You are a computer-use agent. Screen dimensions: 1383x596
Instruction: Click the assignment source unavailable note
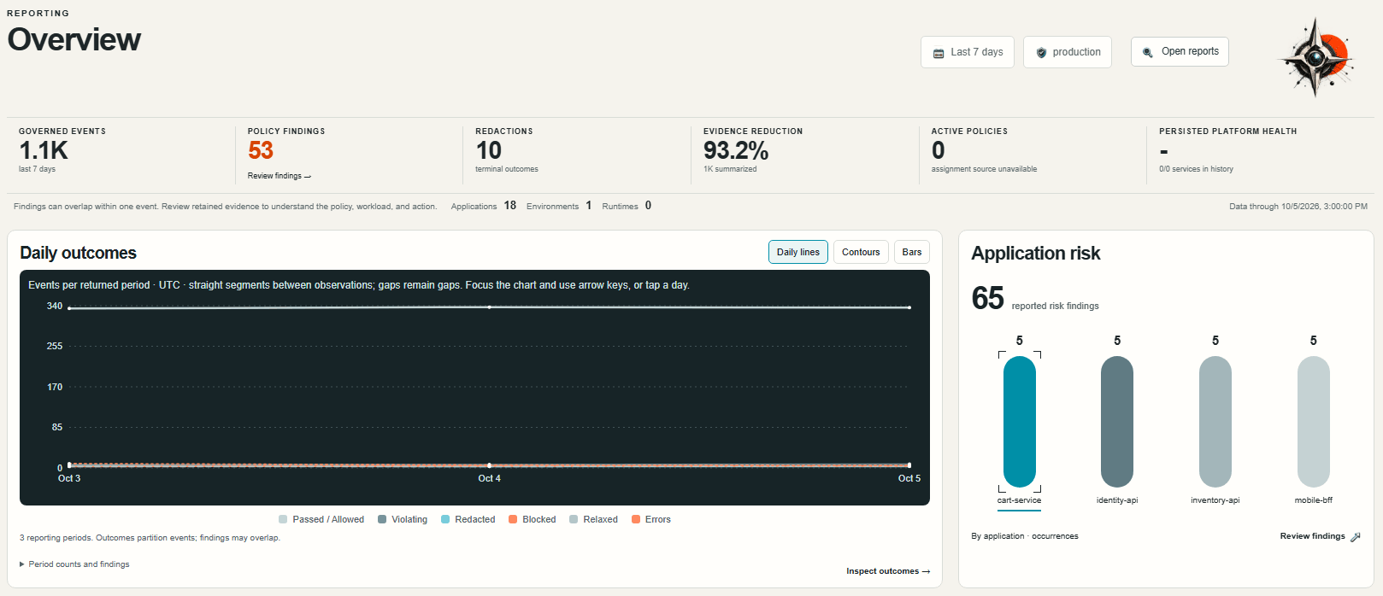[x=984, y=169]
